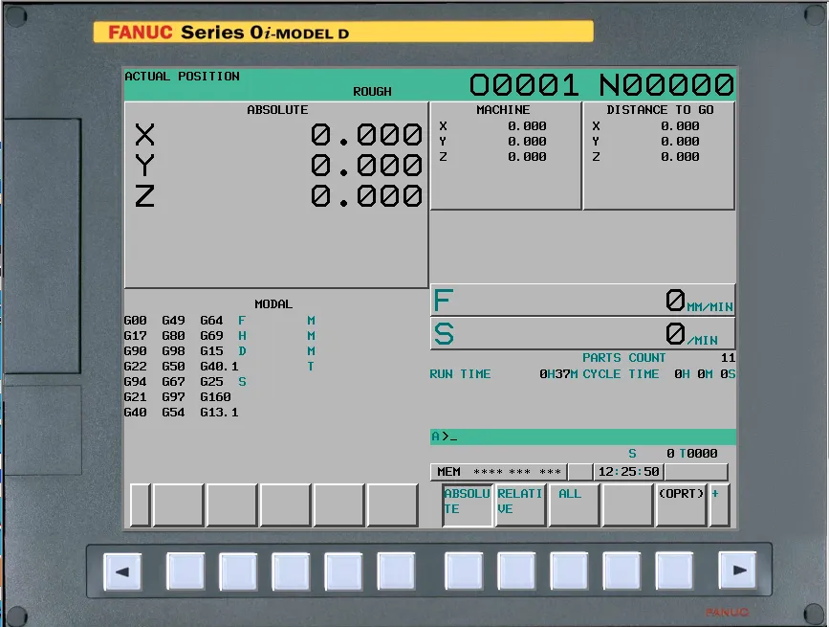This screenshot has height=627, width=829.
Task: Click modal code G49
Action: click(x=173, y=321)
